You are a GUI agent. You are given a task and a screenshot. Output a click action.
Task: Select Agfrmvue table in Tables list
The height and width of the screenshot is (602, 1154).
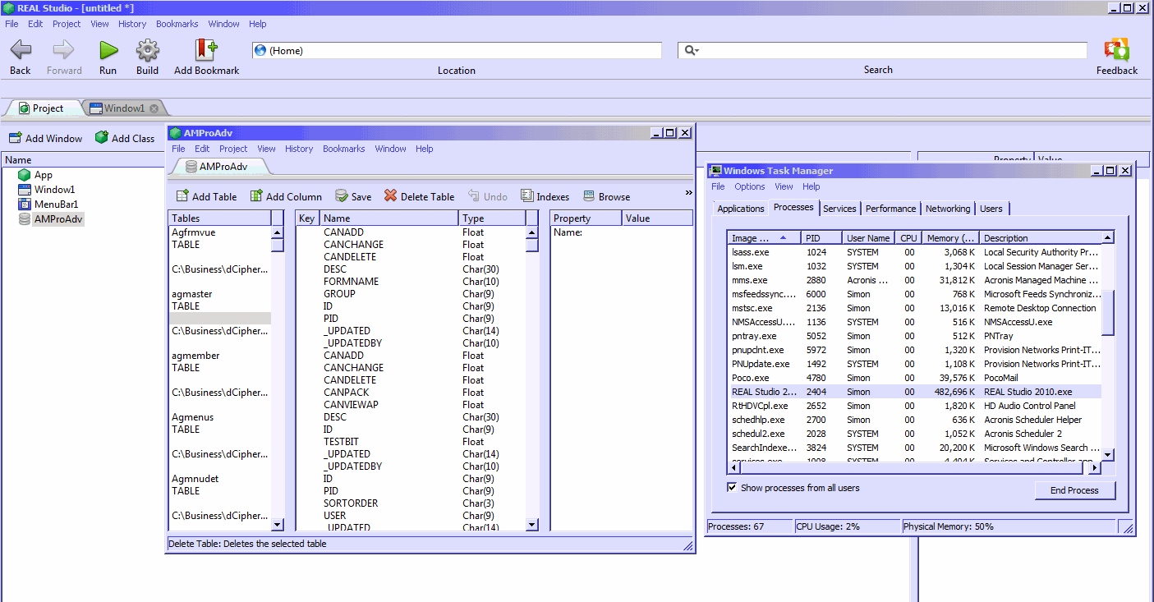pos(219,232)
